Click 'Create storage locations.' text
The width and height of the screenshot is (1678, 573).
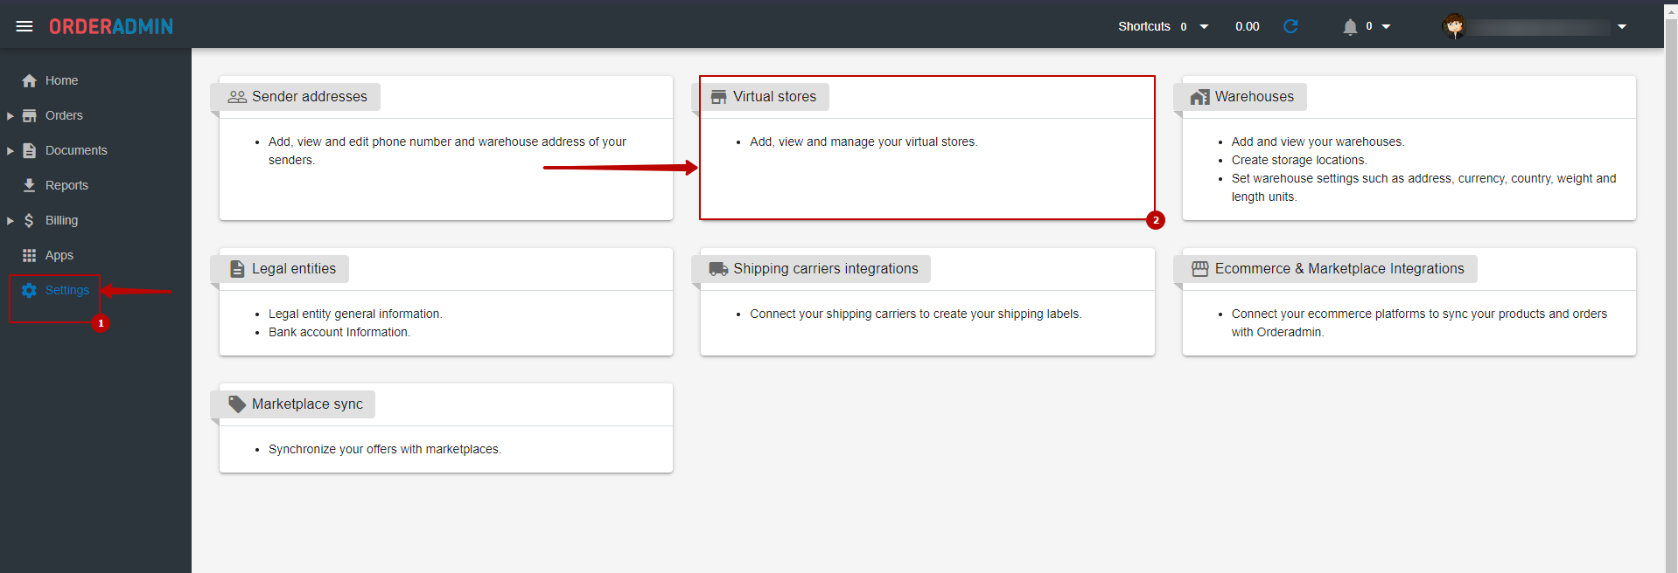click(1299, 160)
